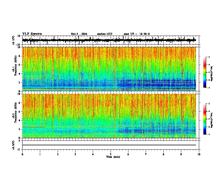Click the "6" kHz tick on ch.2 frequency axis
Screen dimensions: 224x173
tap(20, 112)
